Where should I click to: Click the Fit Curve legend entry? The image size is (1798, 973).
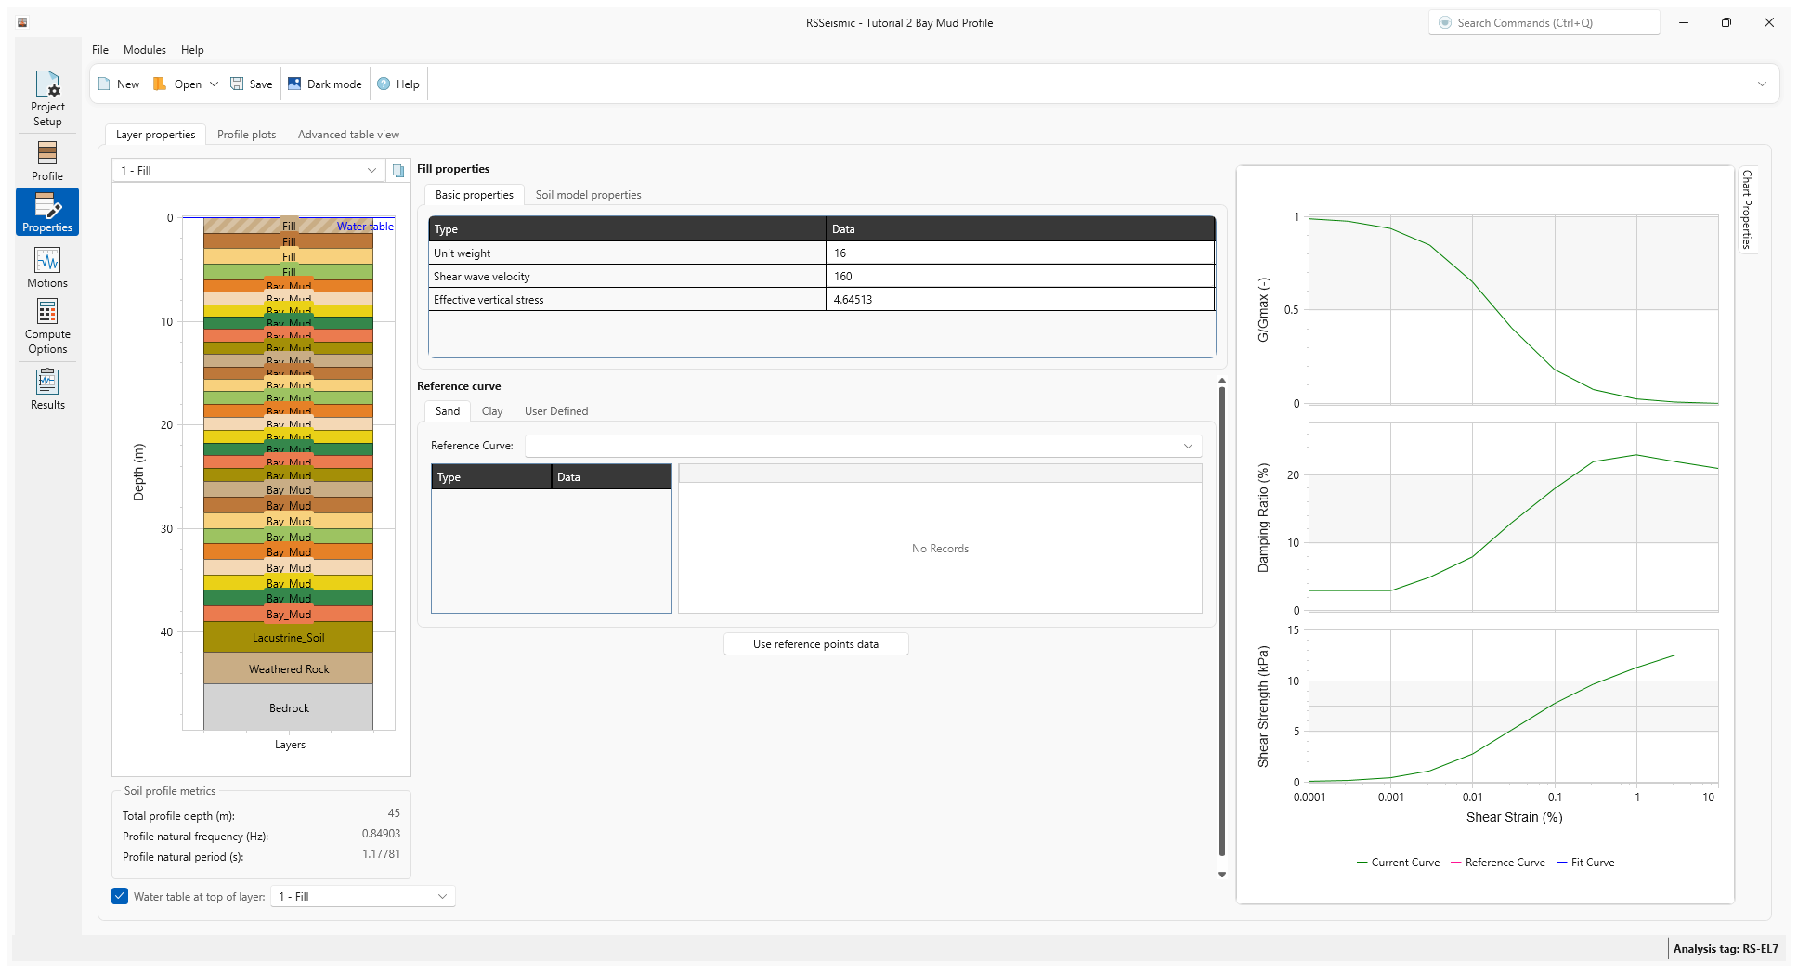[x=1585, y=863]
